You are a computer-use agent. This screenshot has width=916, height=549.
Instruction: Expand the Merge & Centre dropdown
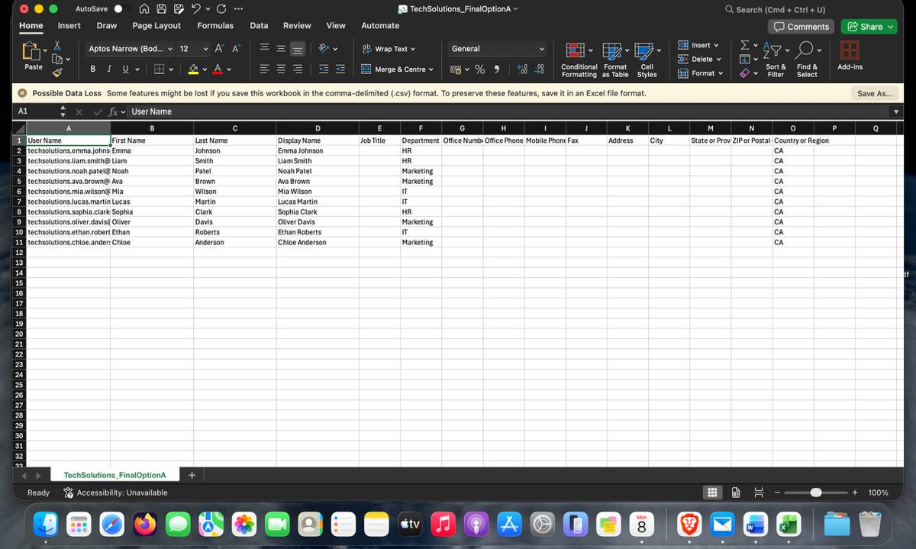(431, 69)
